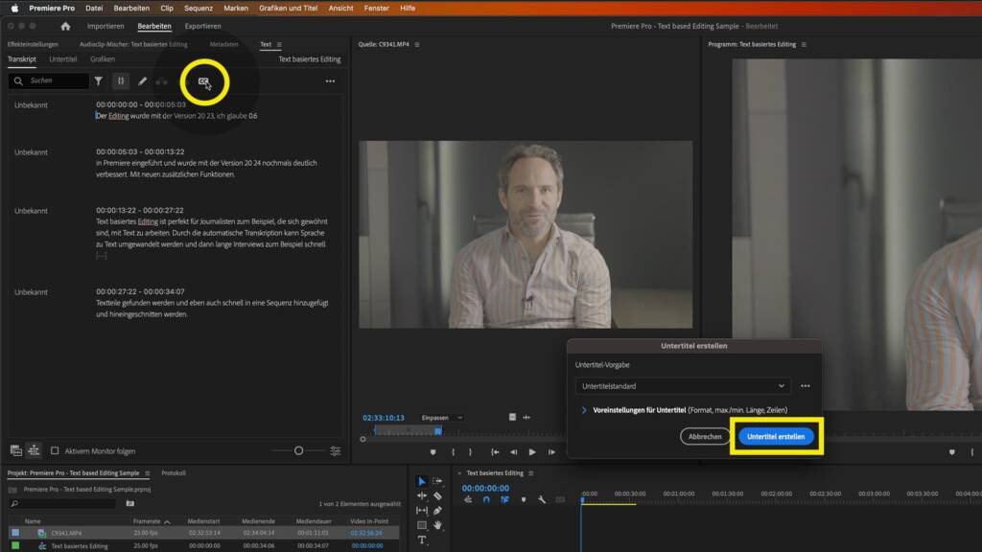
Task: Open the Untertitelstandard preset dropdown
Action: click(x=683, y=386)
